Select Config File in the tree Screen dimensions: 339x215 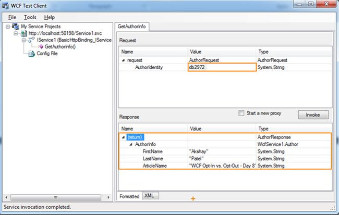tap(47, 54)
